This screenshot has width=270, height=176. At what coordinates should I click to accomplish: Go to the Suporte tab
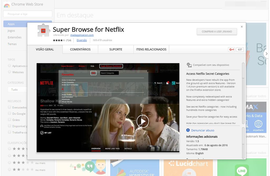coord(116,49)
